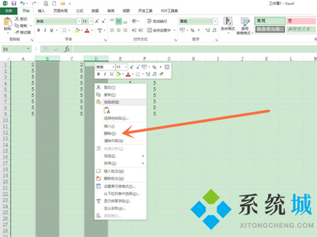The image size is (317, 237).
Task: Click Format as Table (套用表格格式) button
Action: coord(244,25)
